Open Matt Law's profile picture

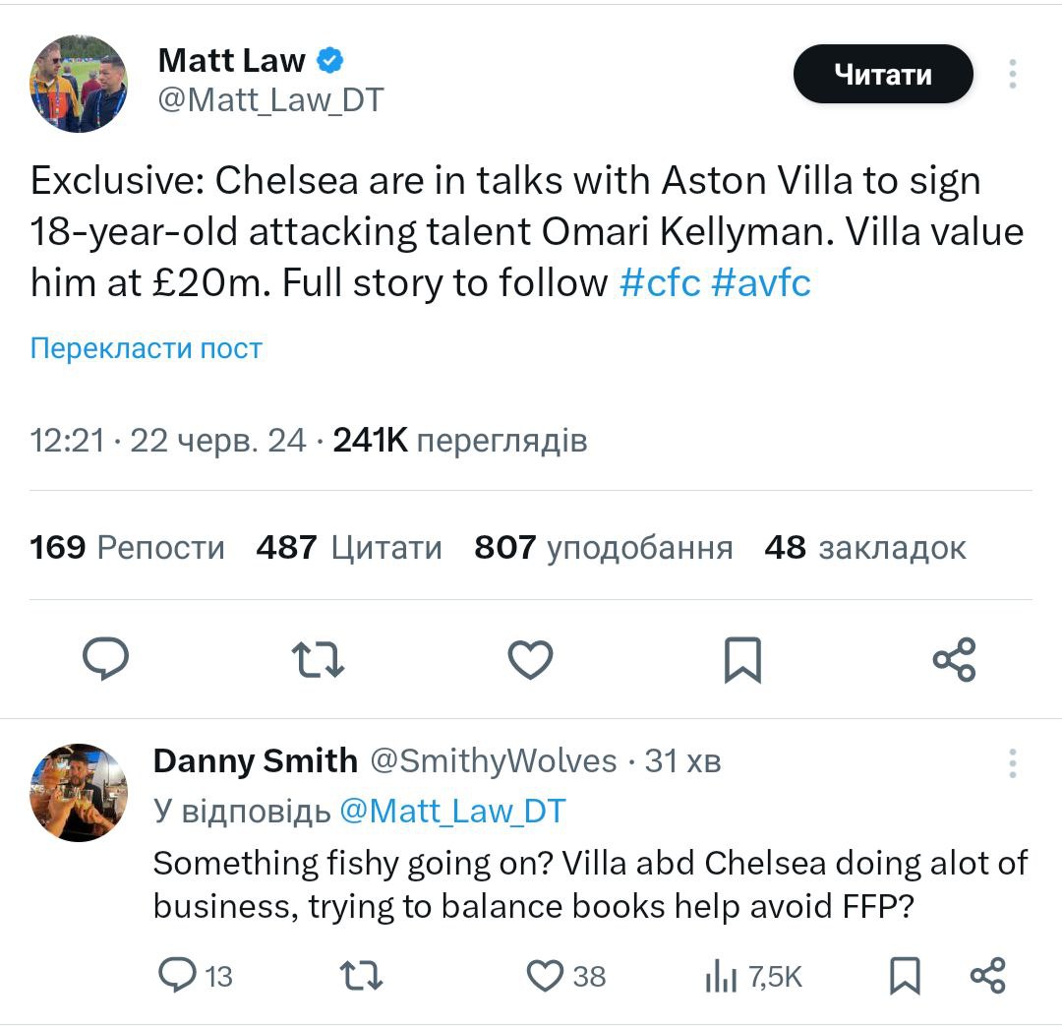tap(79, 84)
